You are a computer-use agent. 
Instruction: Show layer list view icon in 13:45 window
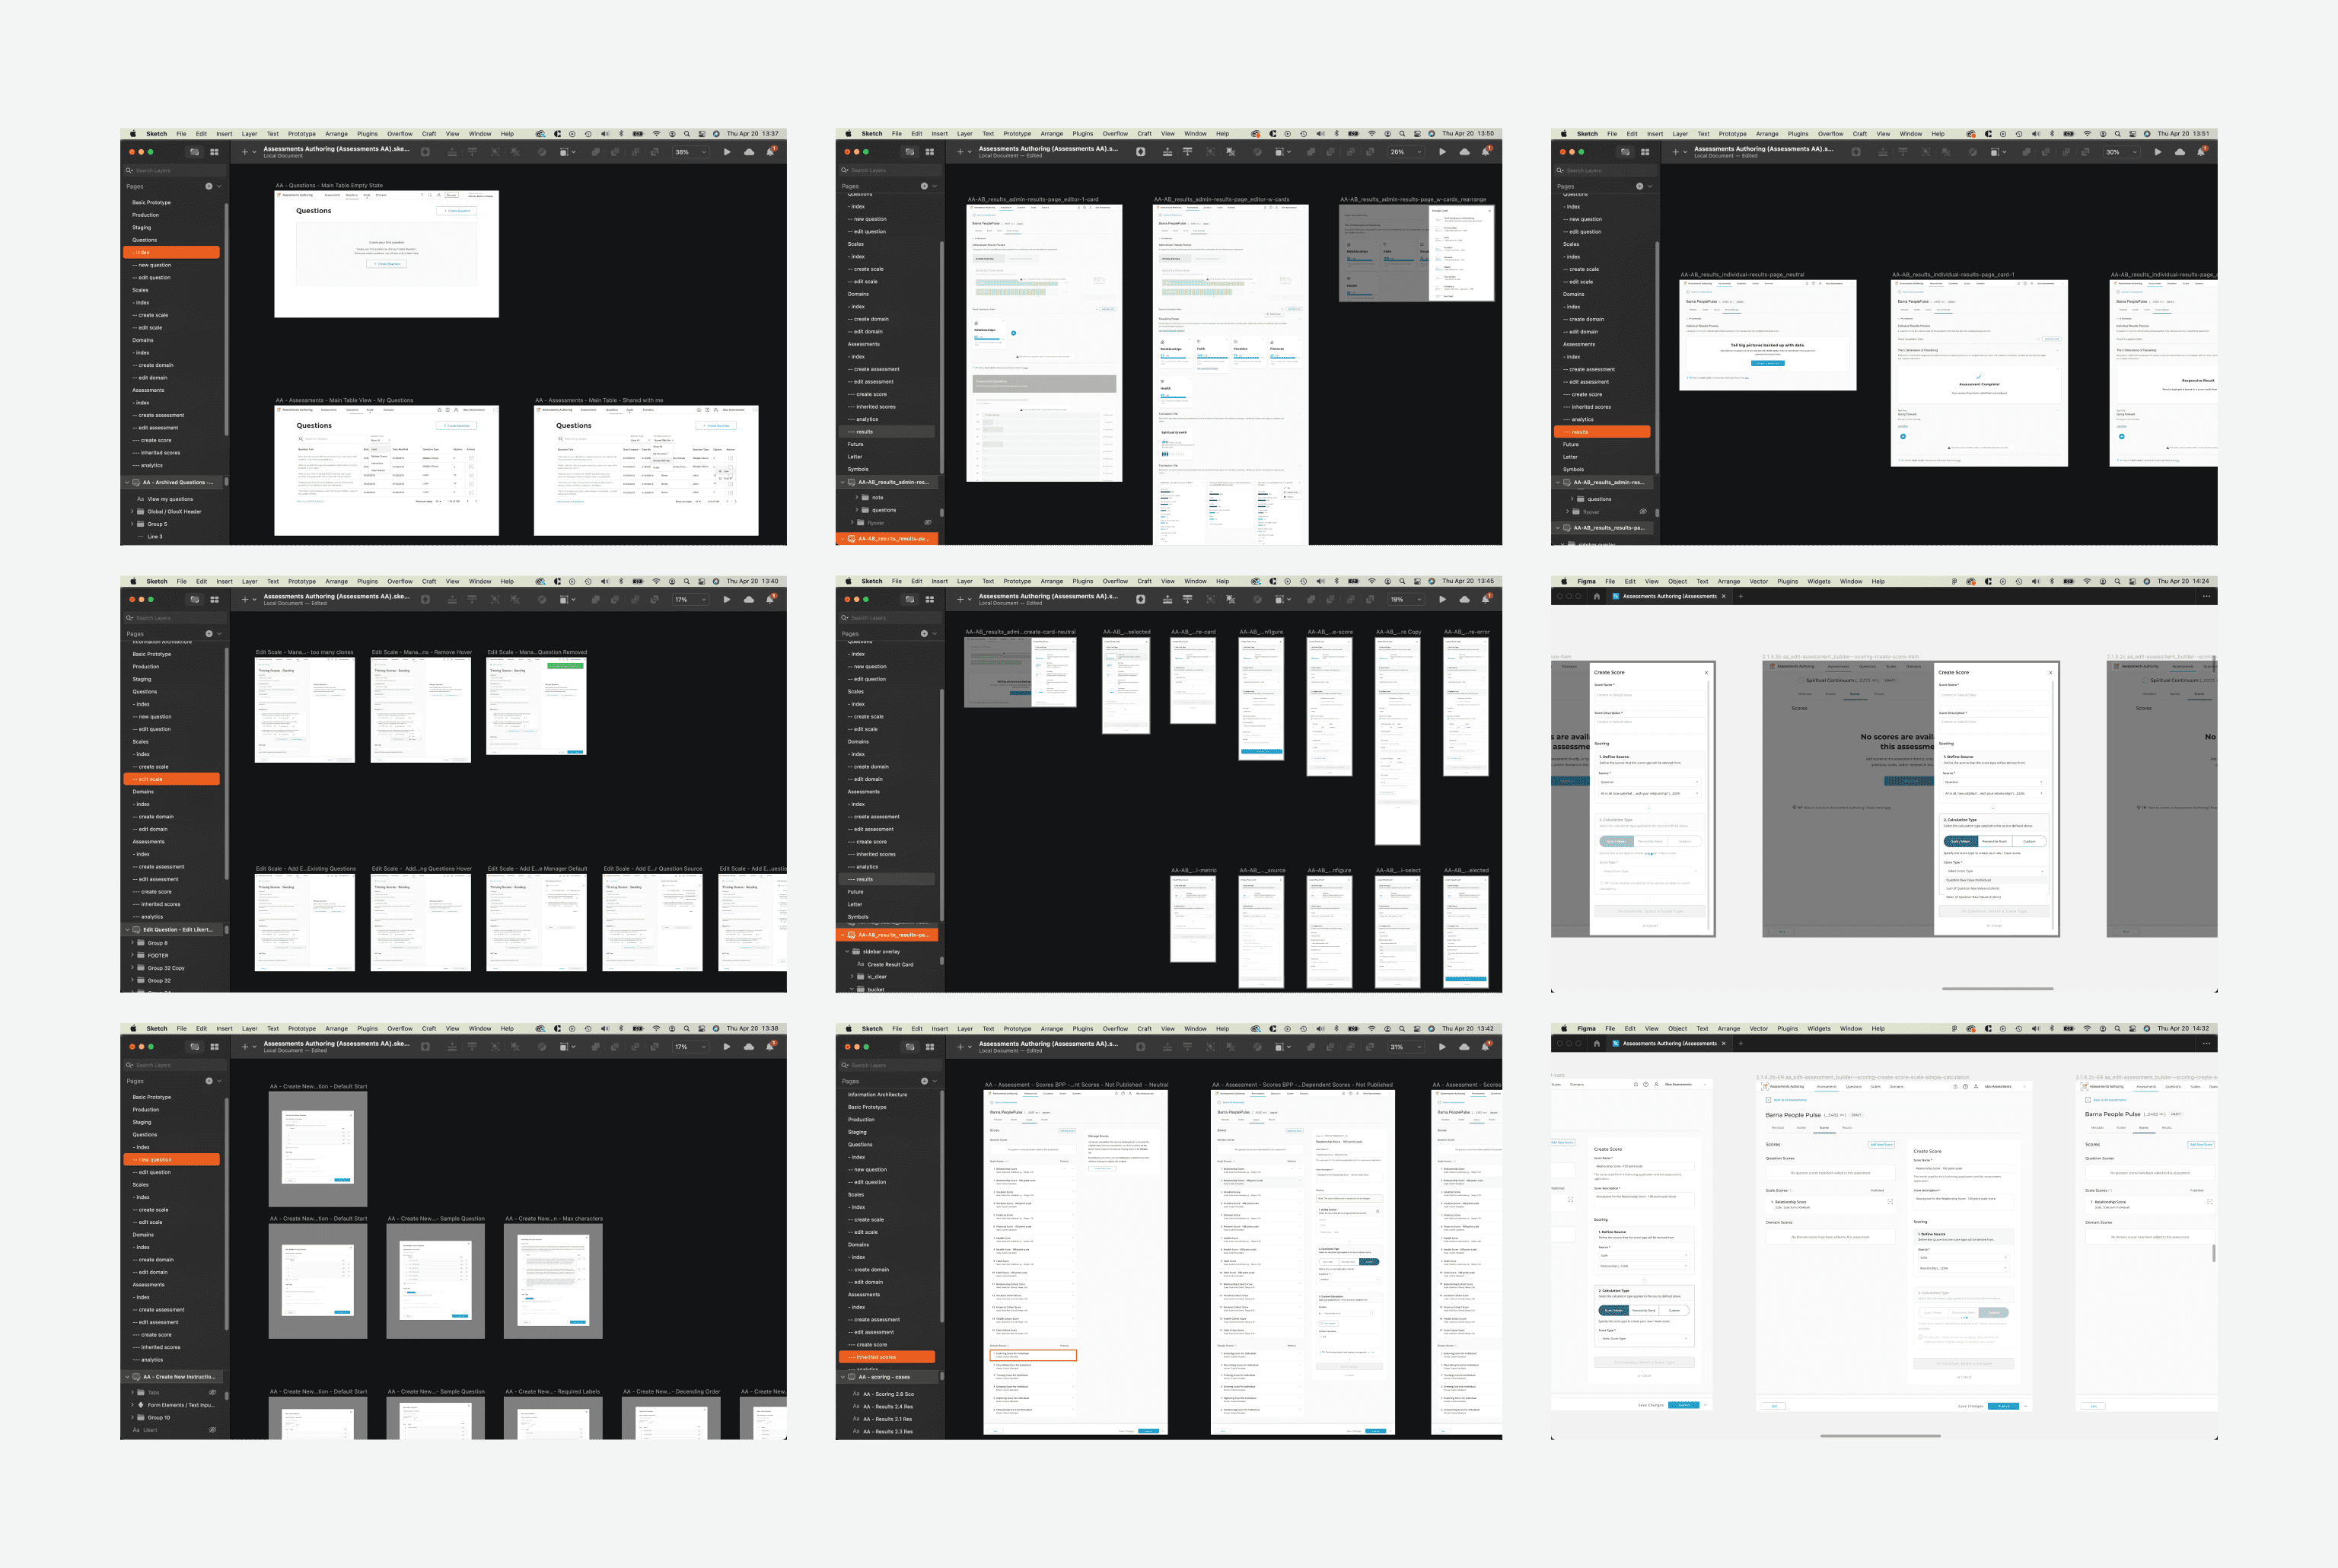point(909,600)
